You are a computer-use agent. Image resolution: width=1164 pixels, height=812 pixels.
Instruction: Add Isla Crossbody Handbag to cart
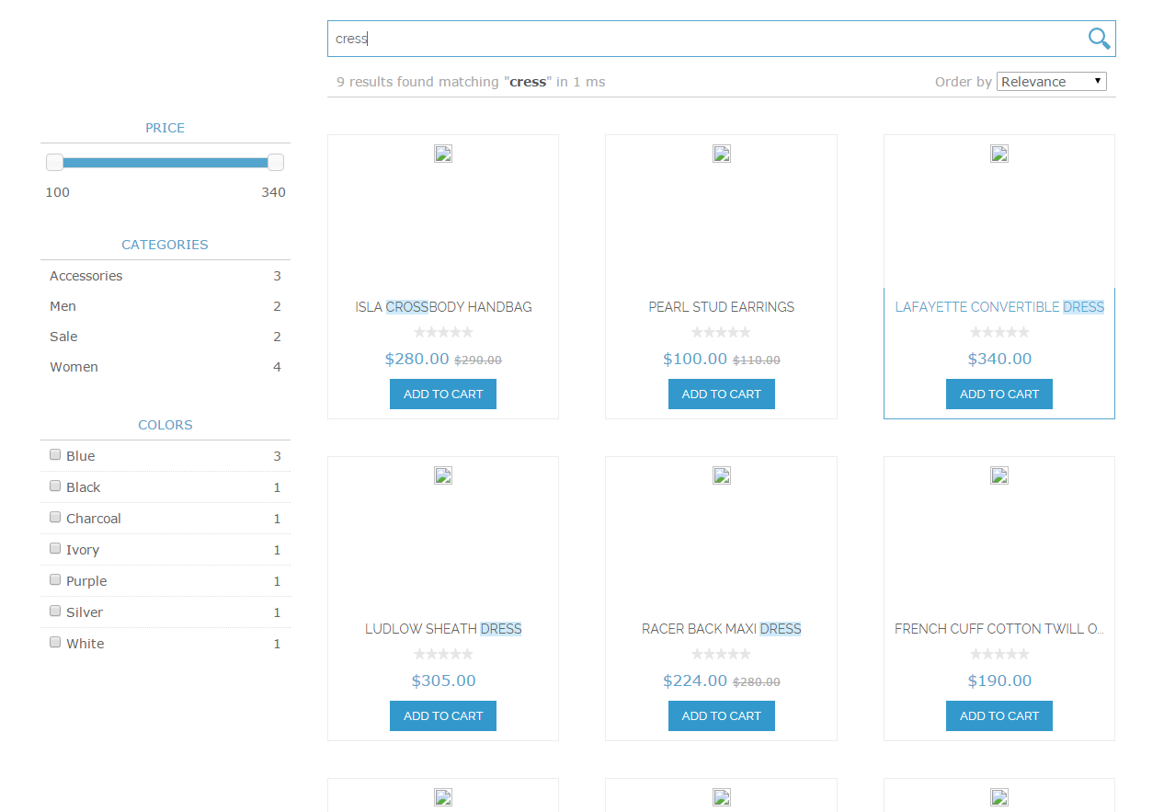[443, 394]
